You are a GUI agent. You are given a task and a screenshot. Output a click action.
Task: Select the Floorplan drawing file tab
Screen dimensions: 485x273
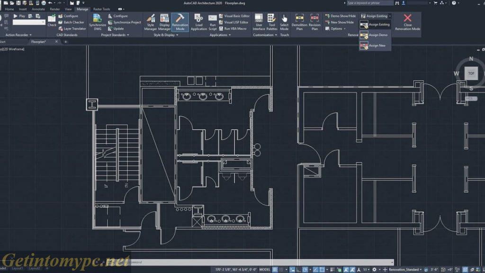coord(38,42)
